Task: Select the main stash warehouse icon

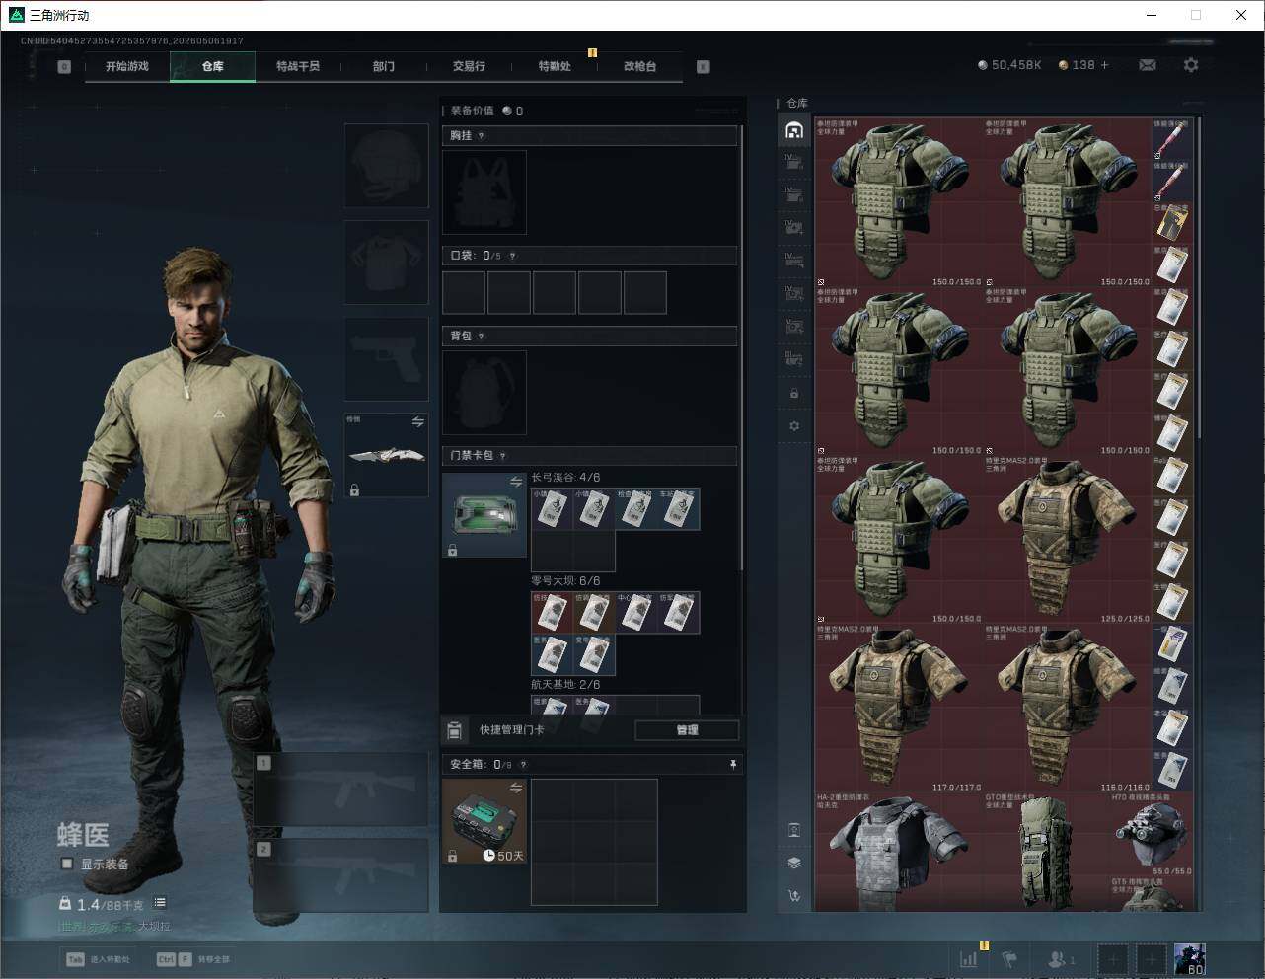Action: [x=794, y=130]
